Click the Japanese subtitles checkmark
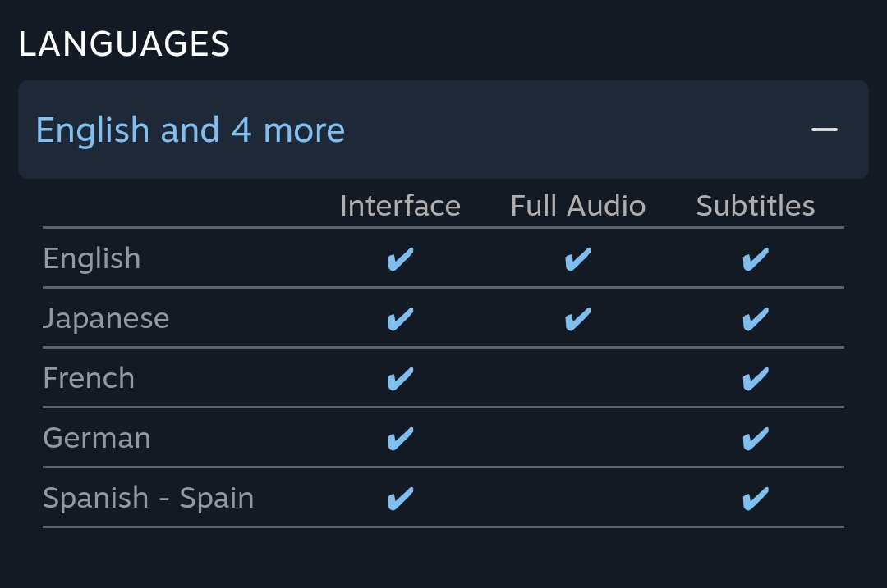Viewport: 887px width, 588px height. pyautogui.click(x=756, y=319)
